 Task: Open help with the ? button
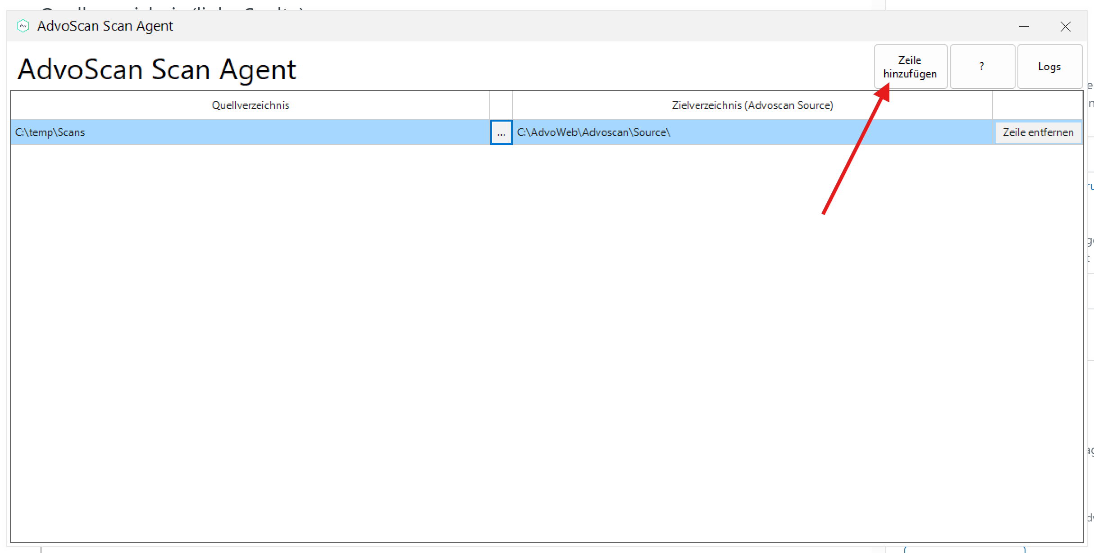click(982, 67)
